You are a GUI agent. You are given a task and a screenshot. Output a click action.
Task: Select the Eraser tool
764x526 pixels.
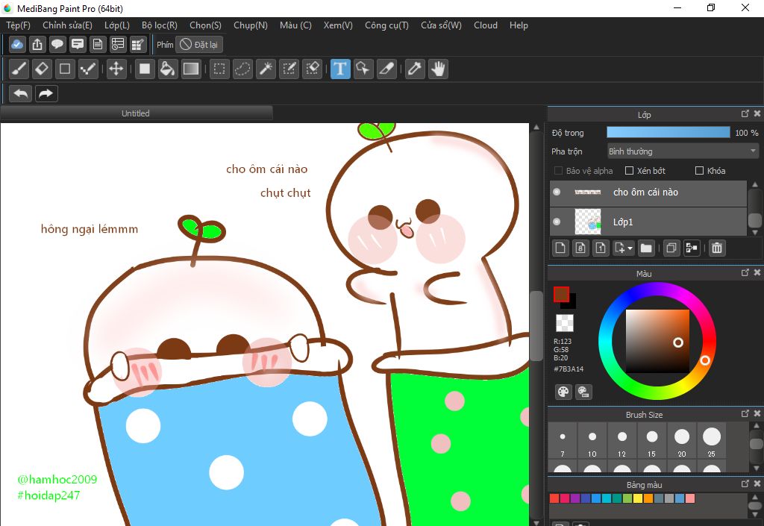42,69
